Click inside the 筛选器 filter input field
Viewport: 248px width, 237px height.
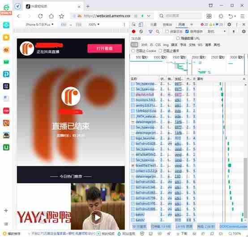click(x=152, y=38)
